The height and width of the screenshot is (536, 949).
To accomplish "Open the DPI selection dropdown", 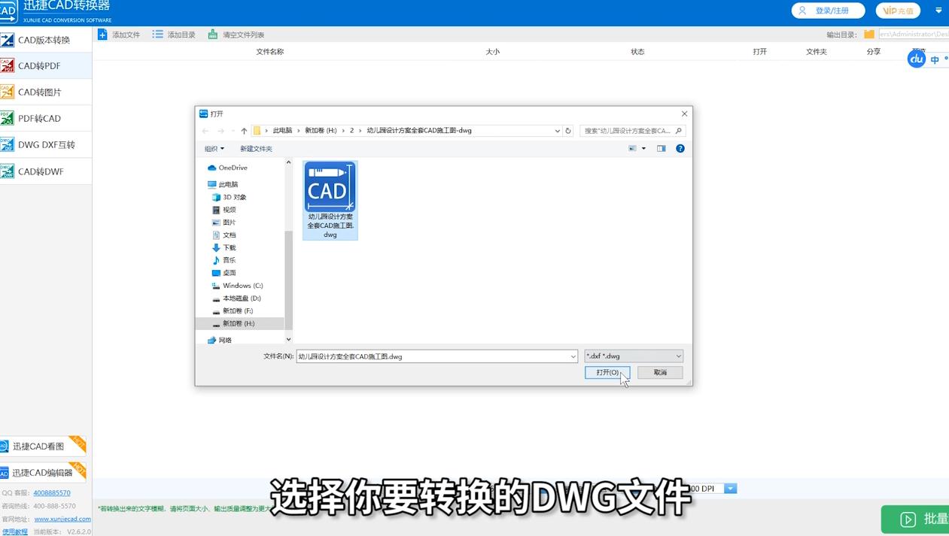I will coord(728,488).
